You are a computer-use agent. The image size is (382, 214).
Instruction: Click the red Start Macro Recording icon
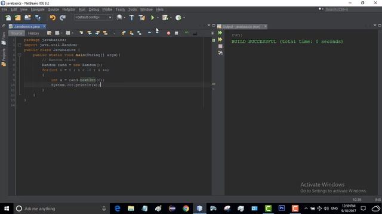(x=168, y=33)
